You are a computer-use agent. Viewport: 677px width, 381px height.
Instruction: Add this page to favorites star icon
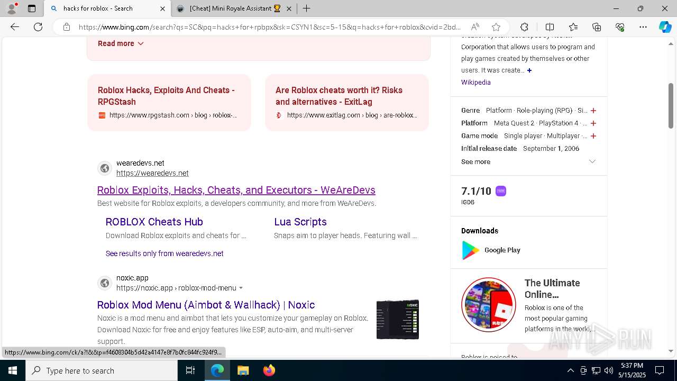click(x=496, y=27)
